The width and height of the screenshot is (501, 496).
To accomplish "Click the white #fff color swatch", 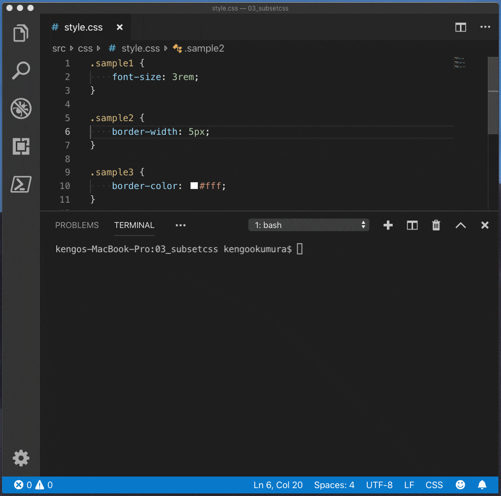I will 194,186.
